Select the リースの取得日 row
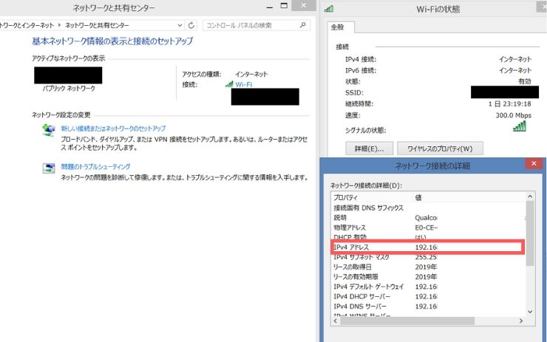The image size is (547, 342). pyautogui.click(x=429, y=267)
